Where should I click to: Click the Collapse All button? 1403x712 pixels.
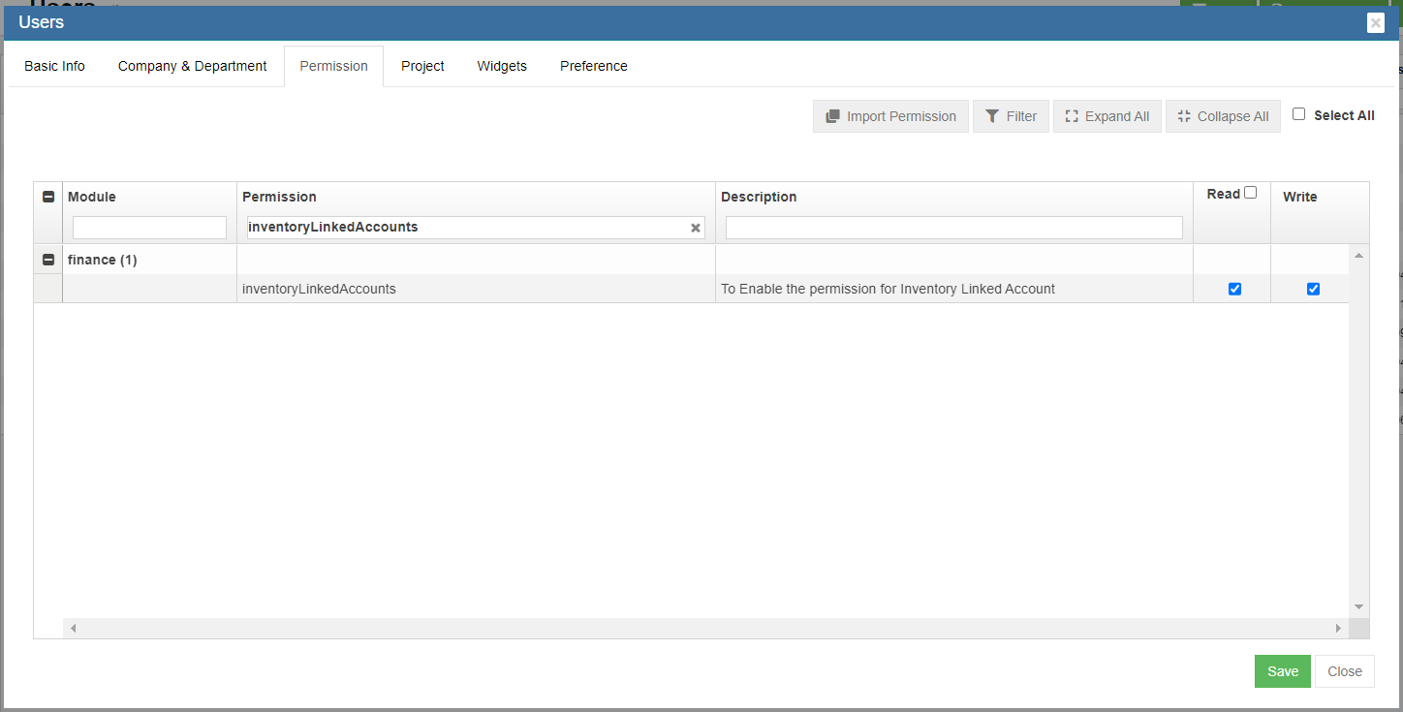(1223, 116)
